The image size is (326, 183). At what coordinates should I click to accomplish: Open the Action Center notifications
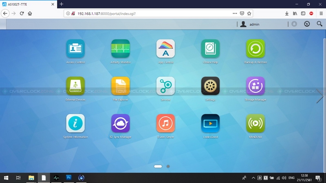(318, 178)
